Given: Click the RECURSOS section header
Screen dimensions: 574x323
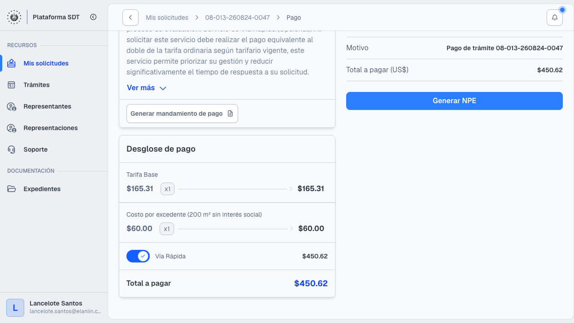Looking at the screenshot, I should pyautogui.click(x=22, y=45).
